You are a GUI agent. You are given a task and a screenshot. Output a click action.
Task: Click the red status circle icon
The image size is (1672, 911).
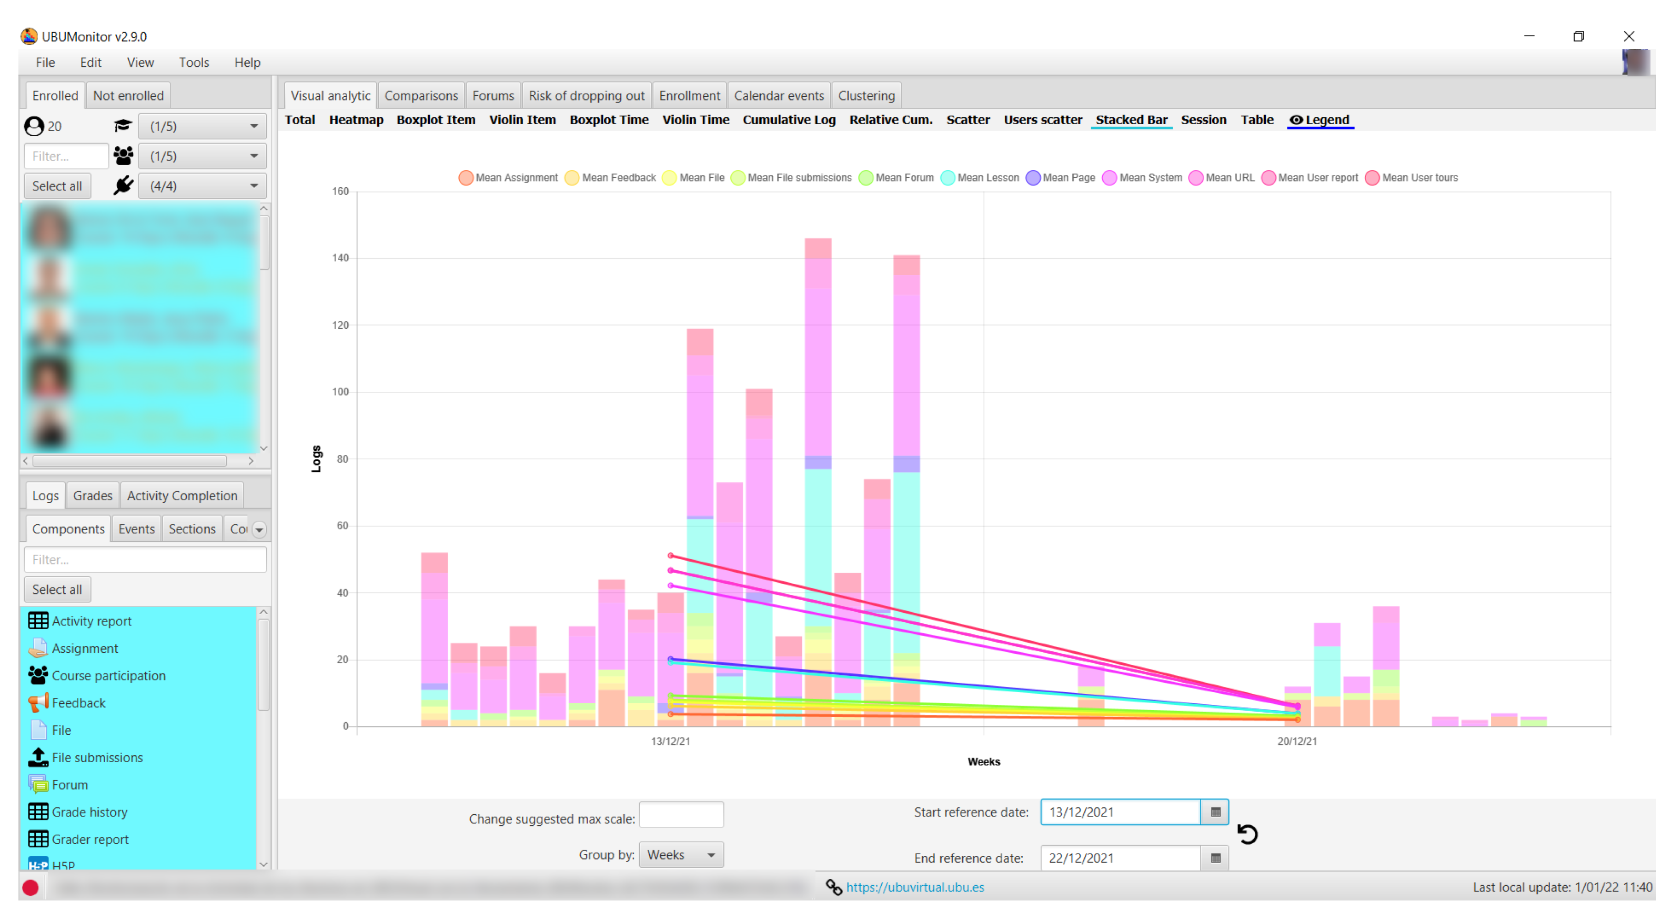click(31, 887)
